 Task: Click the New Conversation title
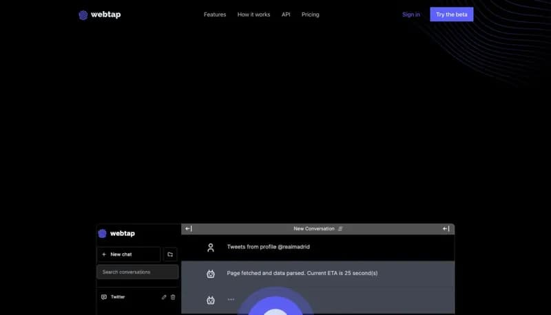pyautogui.click(x=314, y=229)
